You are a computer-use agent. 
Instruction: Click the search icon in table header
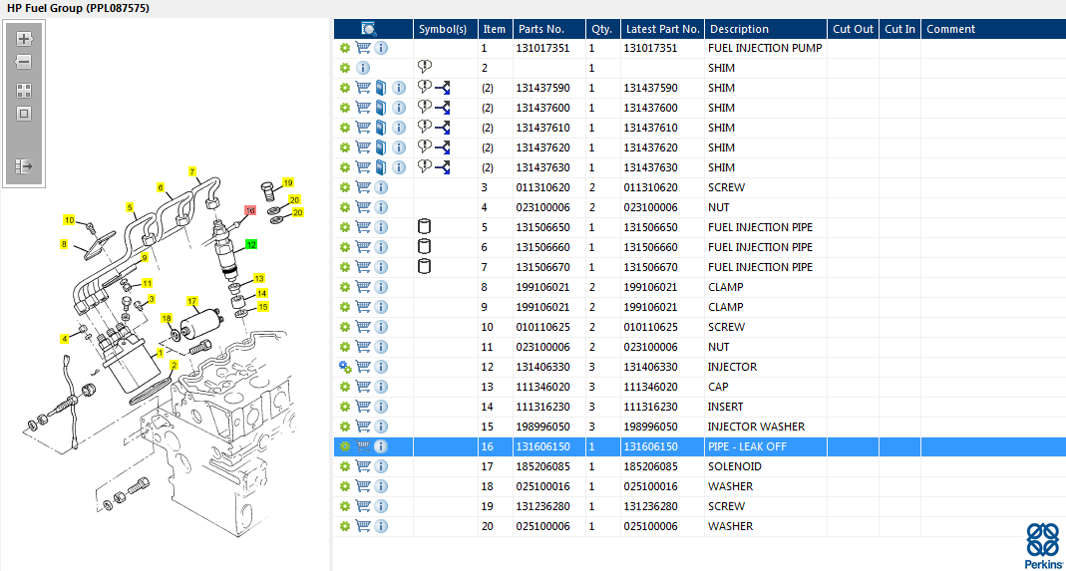(368, 29)
